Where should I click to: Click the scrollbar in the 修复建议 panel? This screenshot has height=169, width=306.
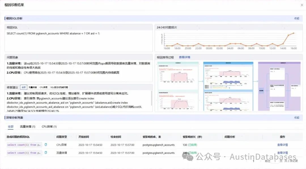pos(151,98)
